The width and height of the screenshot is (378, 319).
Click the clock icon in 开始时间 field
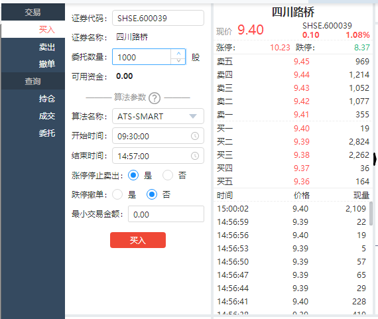point(195,136)
